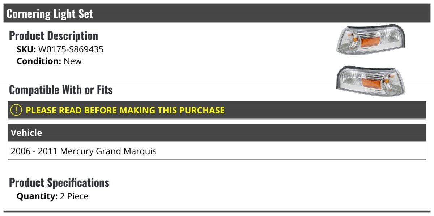Click the Compatible With or Fits heading

pyautogui.click(x=61, y=90)
